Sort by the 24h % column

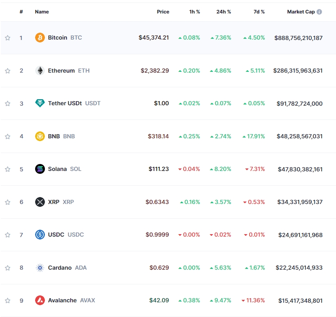click(223, 12)
